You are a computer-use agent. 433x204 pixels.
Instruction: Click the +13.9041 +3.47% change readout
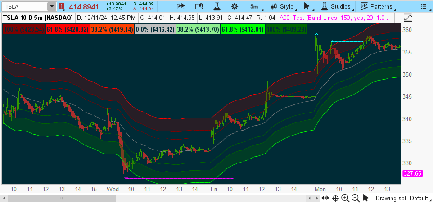(x=116, y=6)
